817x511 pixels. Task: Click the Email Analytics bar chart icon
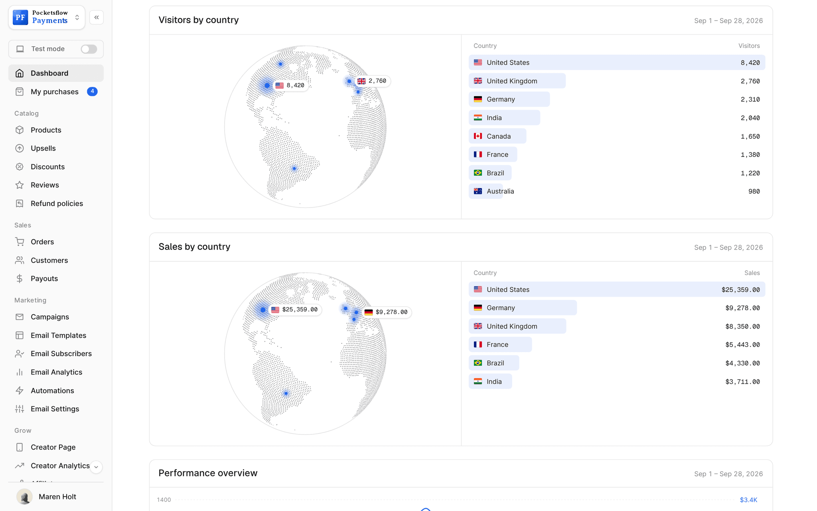click(20, 372)
